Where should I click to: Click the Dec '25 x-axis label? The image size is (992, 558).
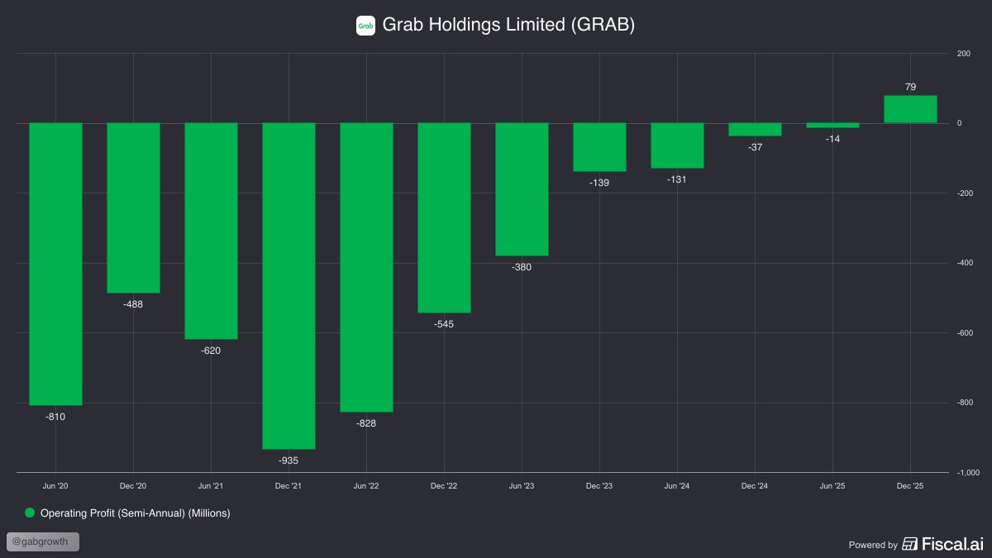coord(910,486)
